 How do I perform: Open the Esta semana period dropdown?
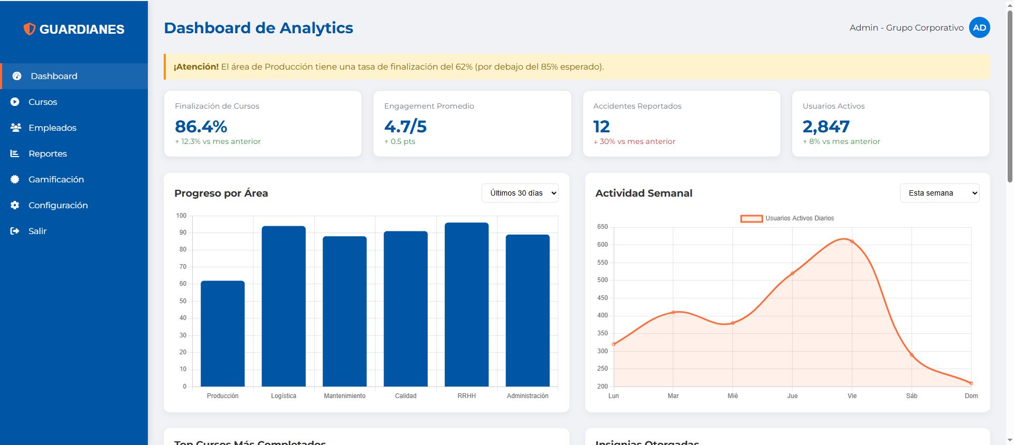click(939, 193)
